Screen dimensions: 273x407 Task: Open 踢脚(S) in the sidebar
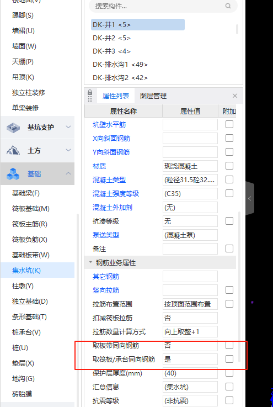coord(23,15)
